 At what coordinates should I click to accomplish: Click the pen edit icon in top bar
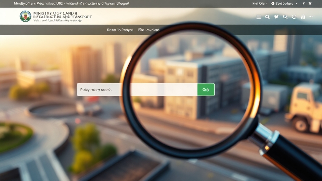click(304, 3)
